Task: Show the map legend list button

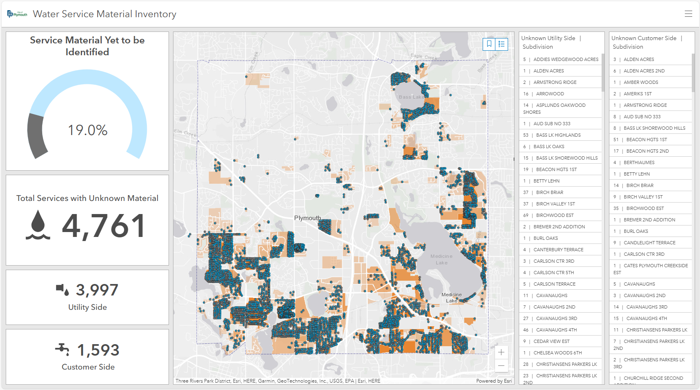Action: [x=502, y=44]
